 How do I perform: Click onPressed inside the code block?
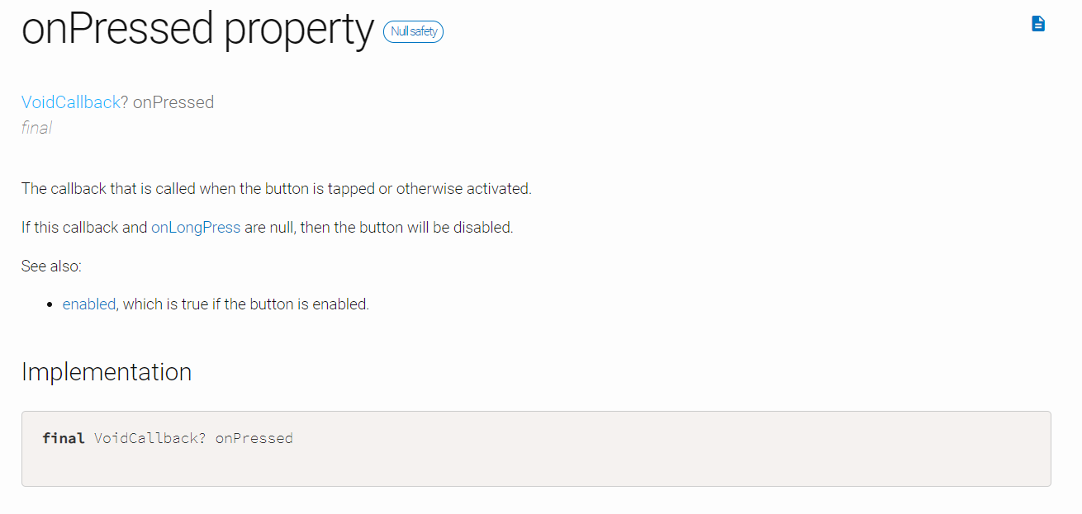tap(254, 438)
